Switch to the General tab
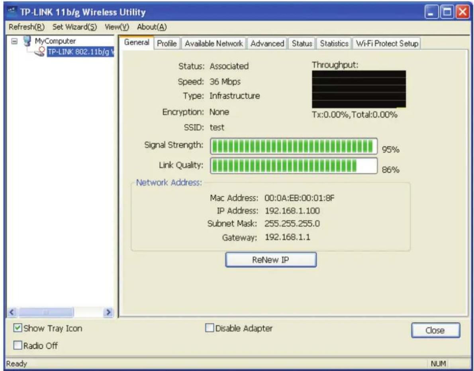 coord(136,42)
